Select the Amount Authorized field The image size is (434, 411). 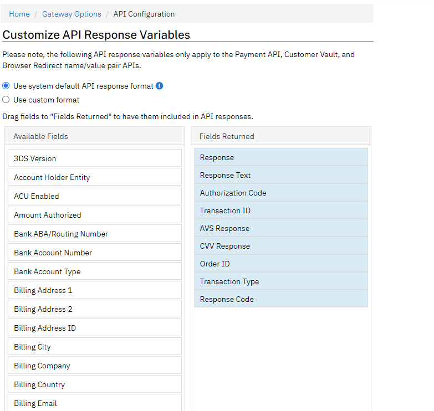click(x=95, y=214)
